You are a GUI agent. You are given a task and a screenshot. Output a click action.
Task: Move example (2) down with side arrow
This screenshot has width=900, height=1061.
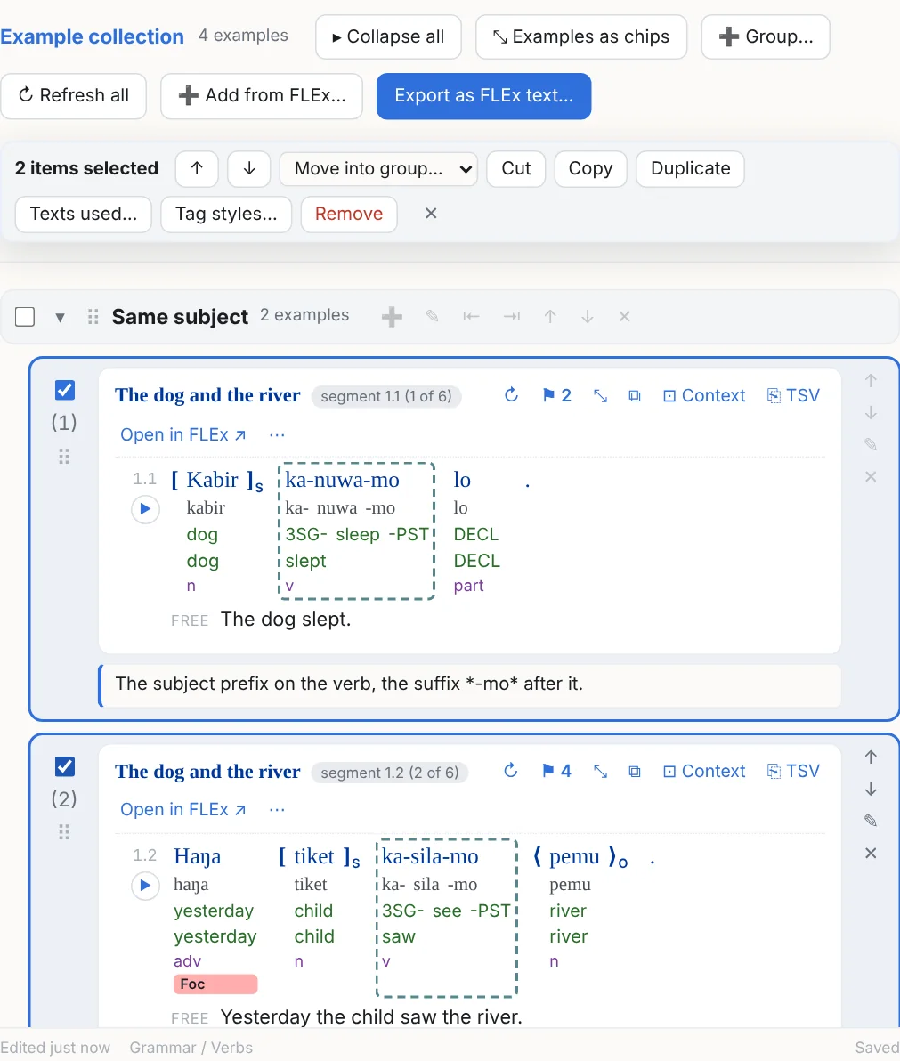[871, 790]
